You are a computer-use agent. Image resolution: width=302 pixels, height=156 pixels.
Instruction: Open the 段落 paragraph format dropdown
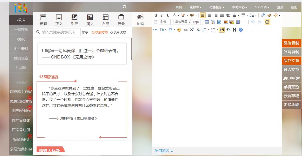pyautogui.click(x=166, y=22)
